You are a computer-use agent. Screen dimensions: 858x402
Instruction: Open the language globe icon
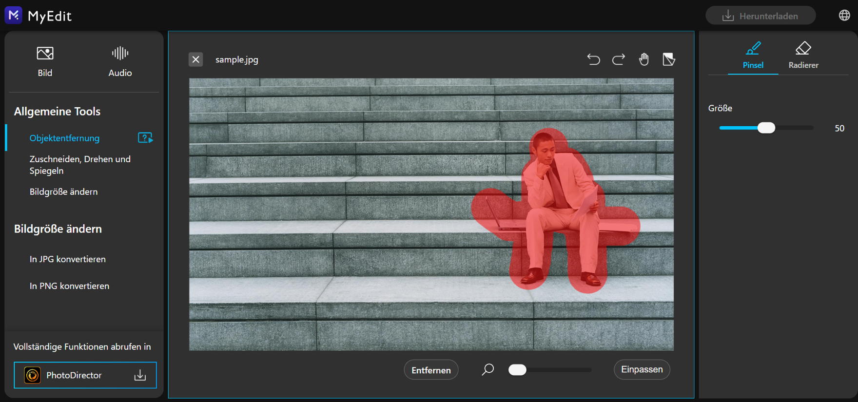point(844,16)
